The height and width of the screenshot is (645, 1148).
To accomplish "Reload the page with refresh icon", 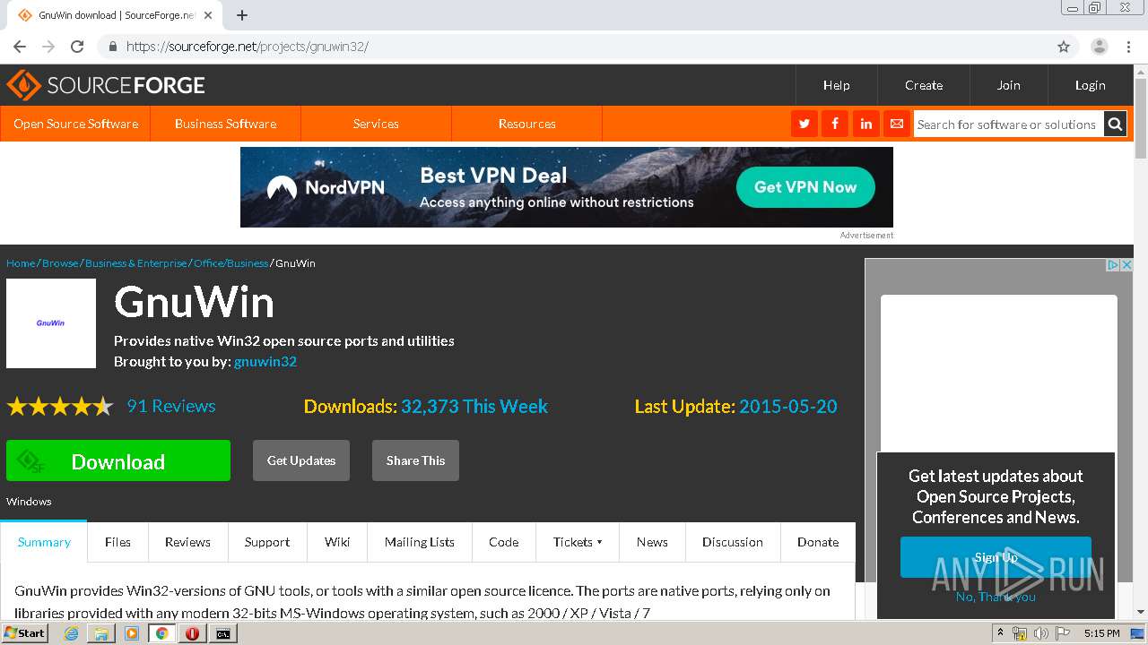I will [77, 47].
